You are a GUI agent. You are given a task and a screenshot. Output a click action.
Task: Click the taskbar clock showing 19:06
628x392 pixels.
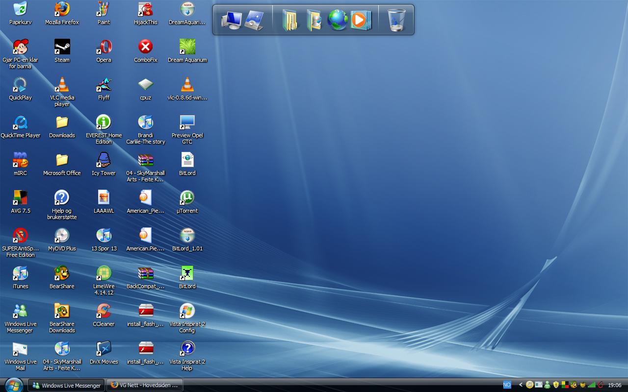pos(614,385)
